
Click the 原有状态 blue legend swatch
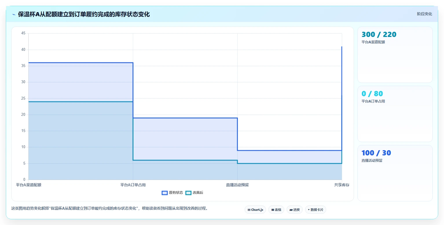(165, 193)
